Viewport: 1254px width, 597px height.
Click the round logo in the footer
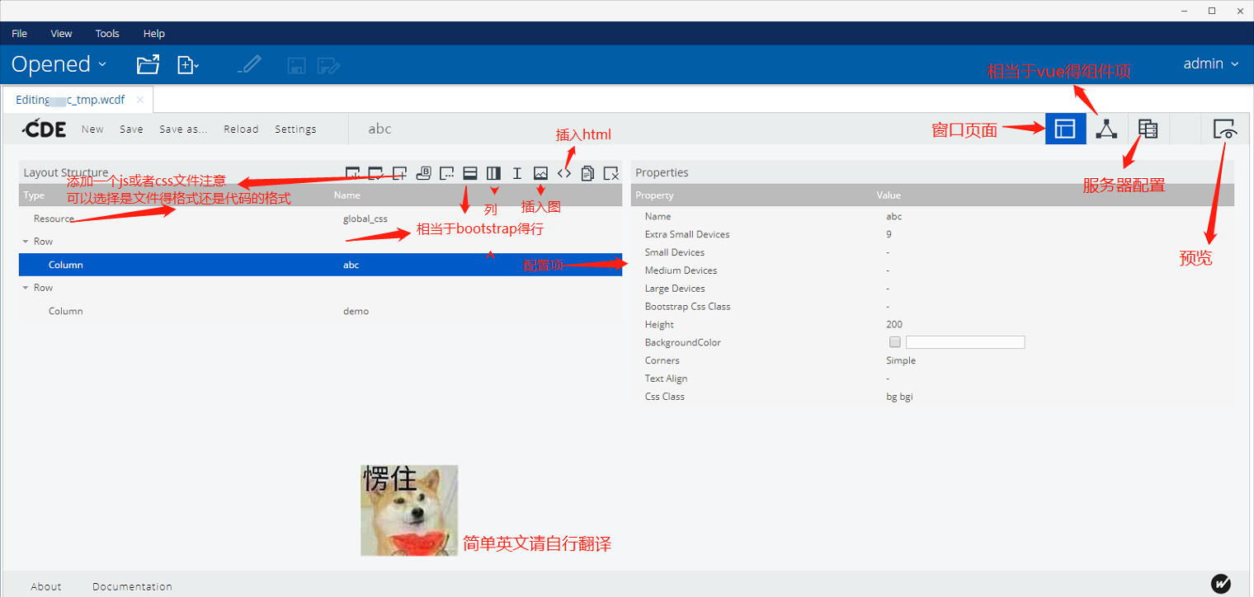(1221, 584)
